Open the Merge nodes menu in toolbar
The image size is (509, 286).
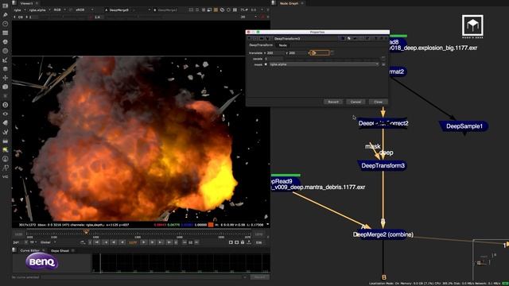click(x=6, y=69)
